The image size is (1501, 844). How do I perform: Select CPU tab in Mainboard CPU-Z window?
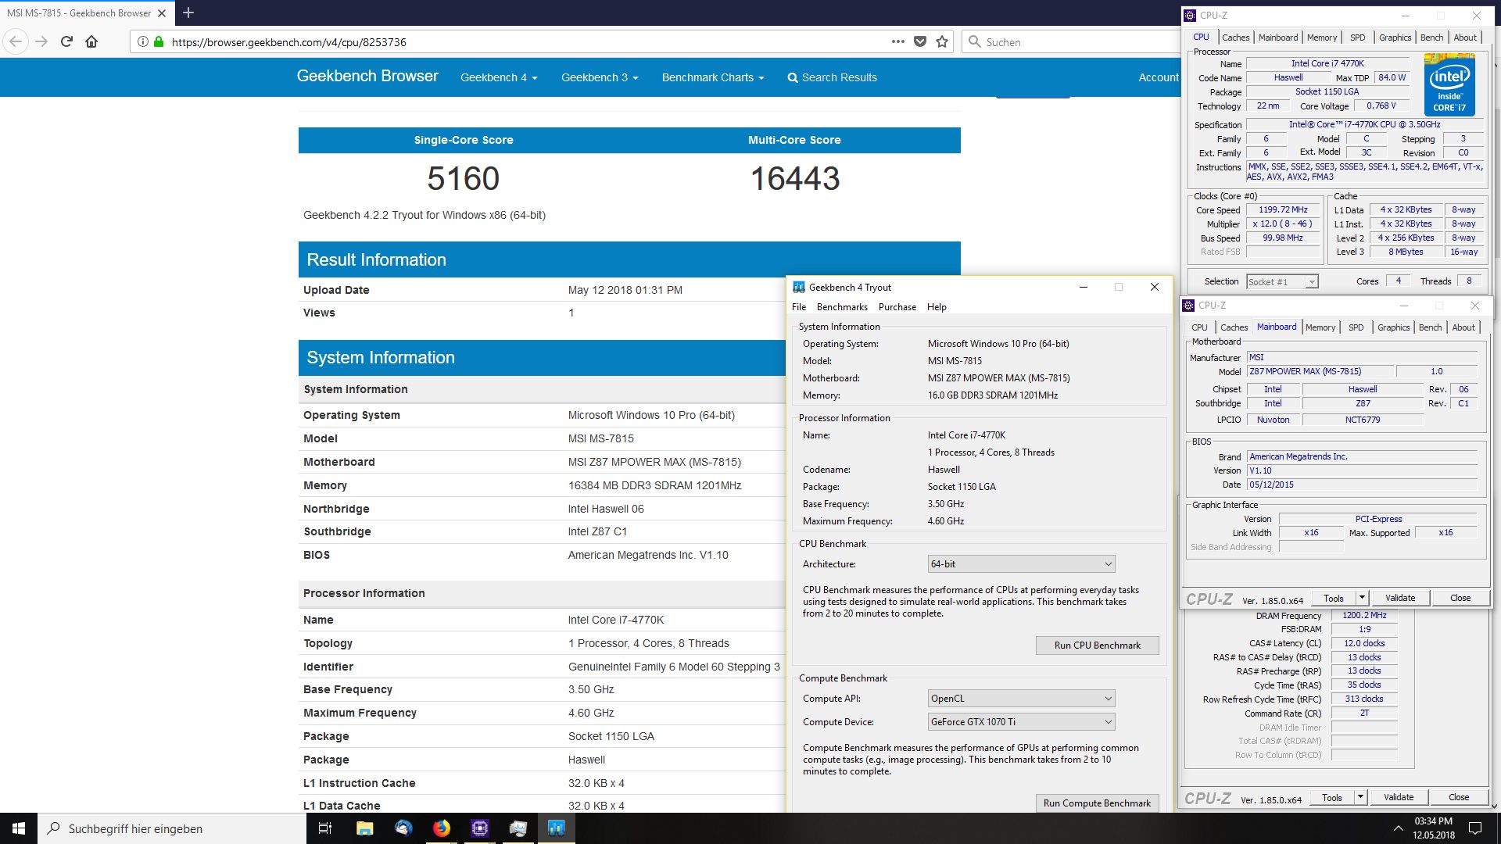(x=1199, y=327)
